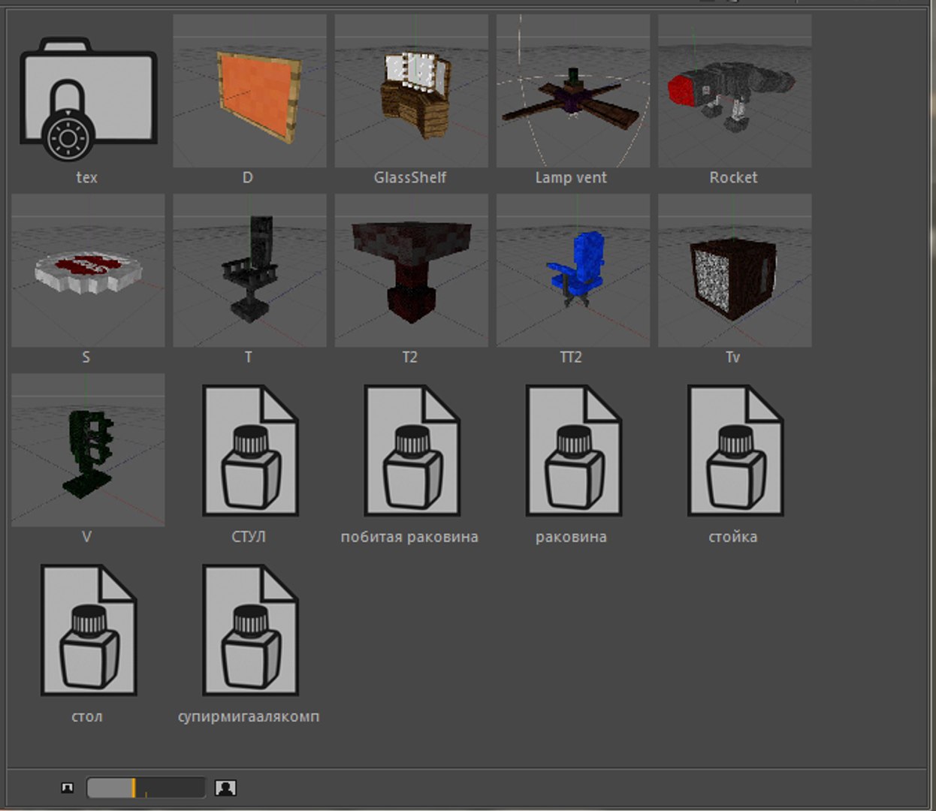Select the GlassShelf model thumbnail
This screenshot has width=936, height=811.
click(411, 91)
